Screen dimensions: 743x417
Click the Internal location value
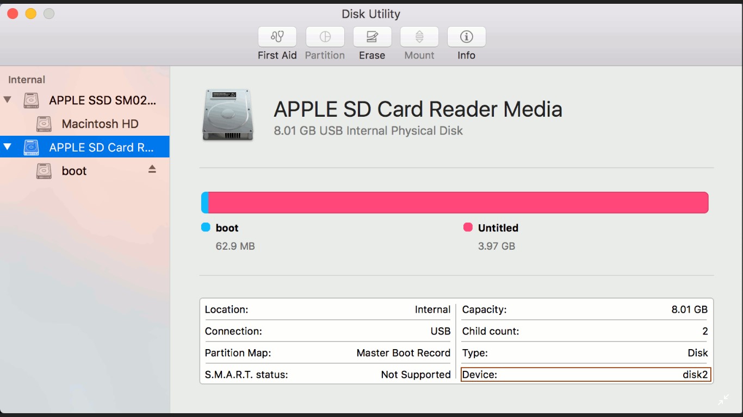pos(433,309)
